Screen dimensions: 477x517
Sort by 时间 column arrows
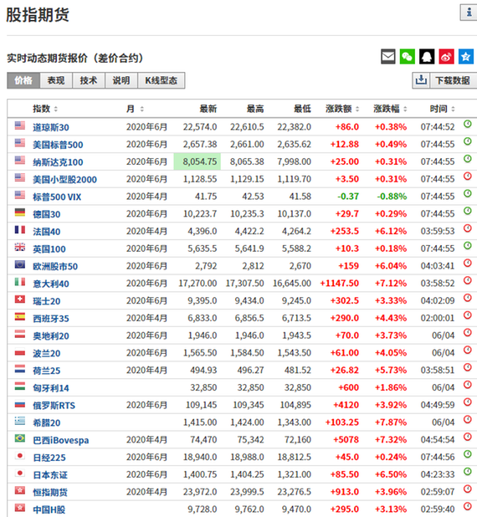(x=453, y=109)
